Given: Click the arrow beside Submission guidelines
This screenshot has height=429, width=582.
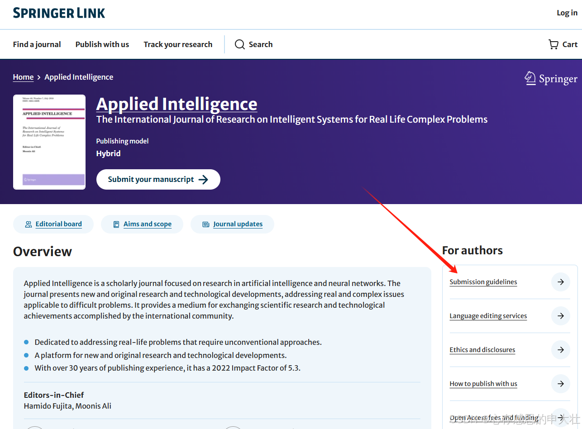Looking at the screenshot, I should pos(561,282).
